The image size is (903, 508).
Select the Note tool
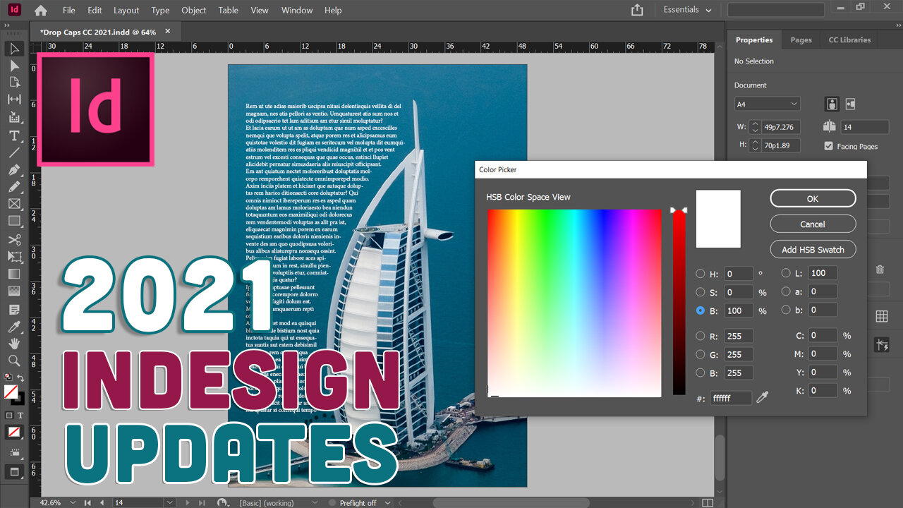[14, 310]
